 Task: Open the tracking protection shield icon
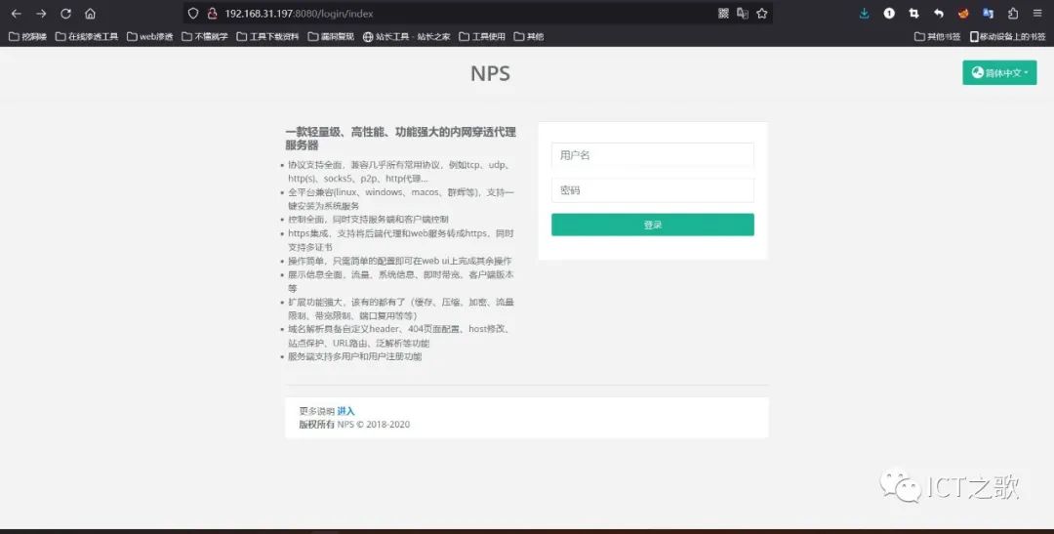point(193,14)
